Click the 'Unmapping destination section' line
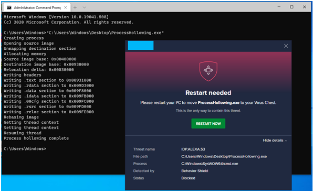314x192 pixels. pyautogui.click(x=40, y=49)
